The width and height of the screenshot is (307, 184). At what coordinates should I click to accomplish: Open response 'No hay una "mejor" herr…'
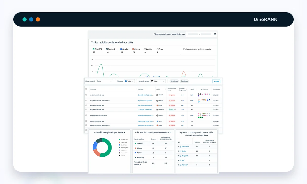point(146,121)
